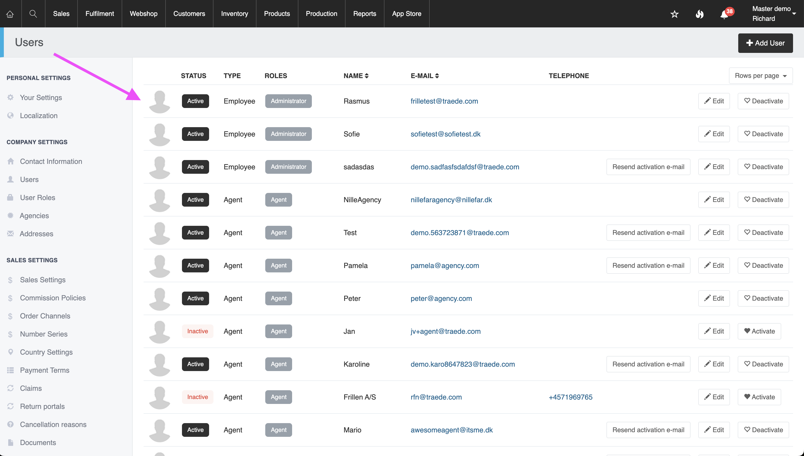804x456 pixels.
Task: Click the Add User button
Action: tap(765, 43)
